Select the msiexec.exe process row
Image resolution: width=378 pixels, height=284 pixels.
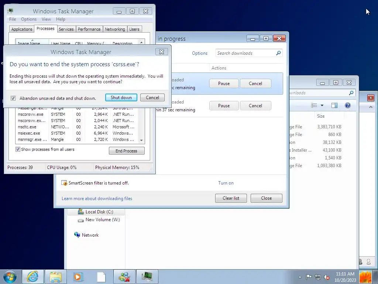77,133
